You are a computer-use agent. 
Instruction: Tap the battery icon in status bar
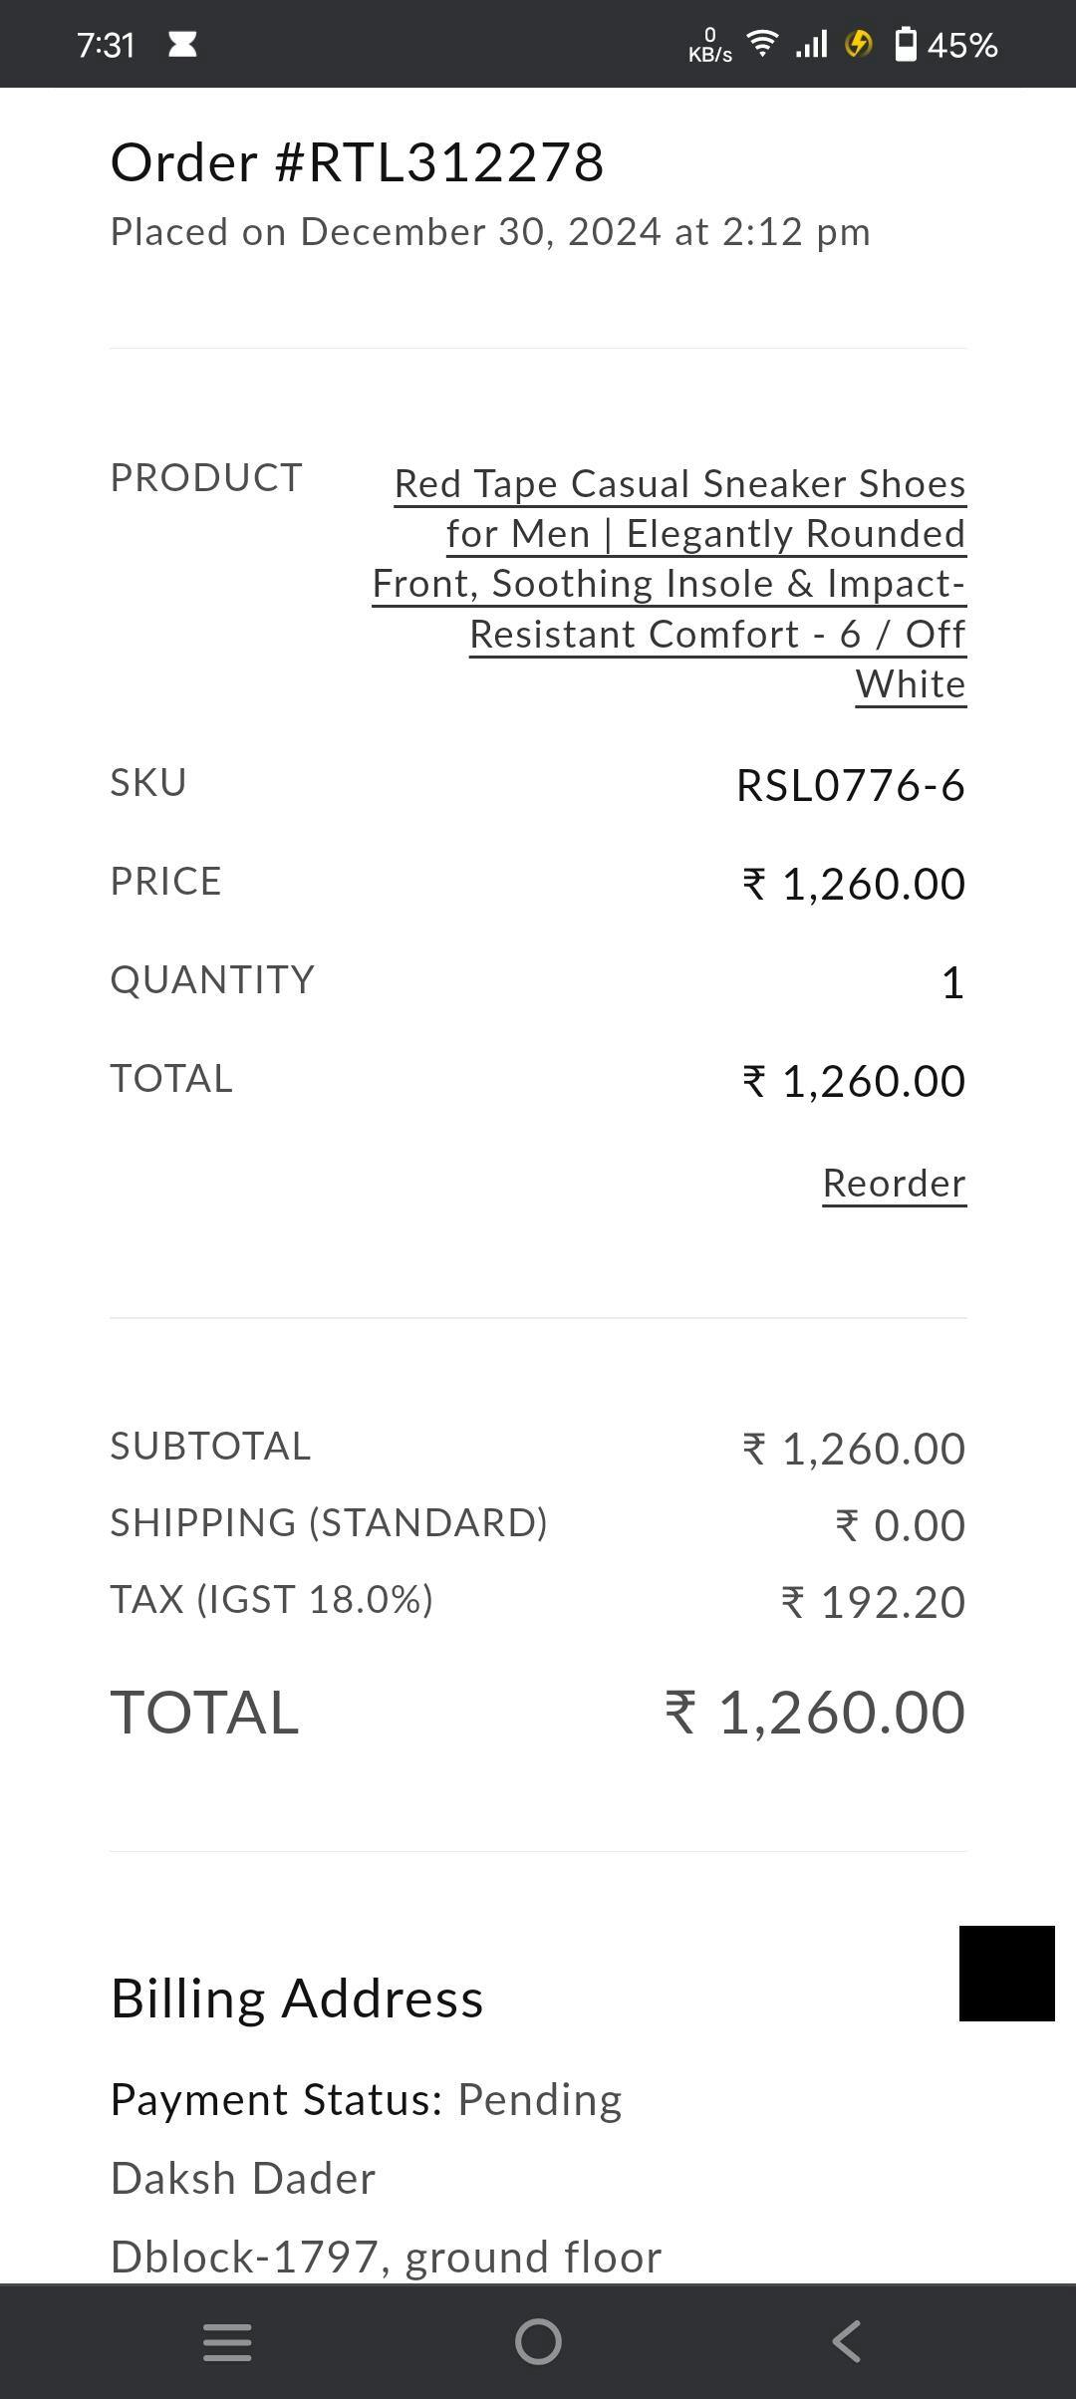[905, 45]
